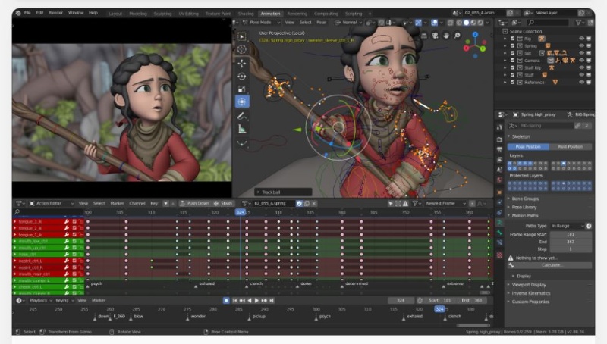
Task: Open the Pose Mode dropdown
Action: pyautogui.click(x=262, y=23)
